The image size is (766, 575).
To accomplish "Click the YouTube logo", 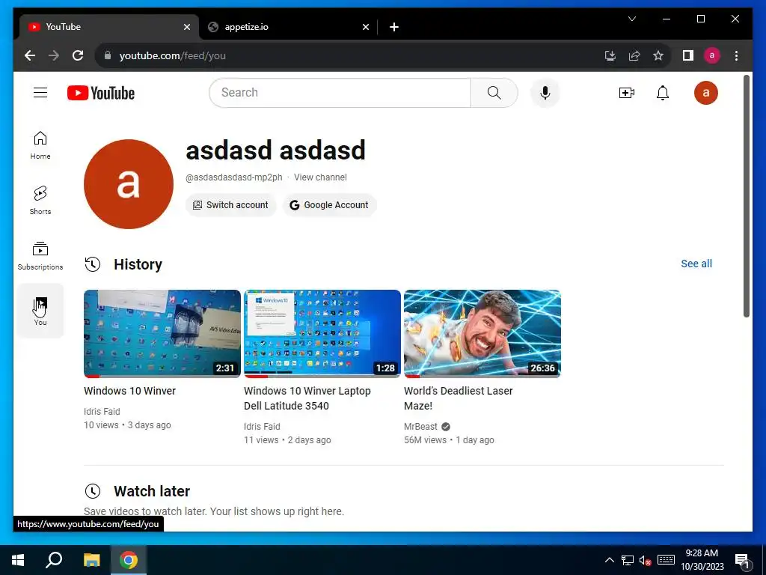I will [x=101, y=93].
